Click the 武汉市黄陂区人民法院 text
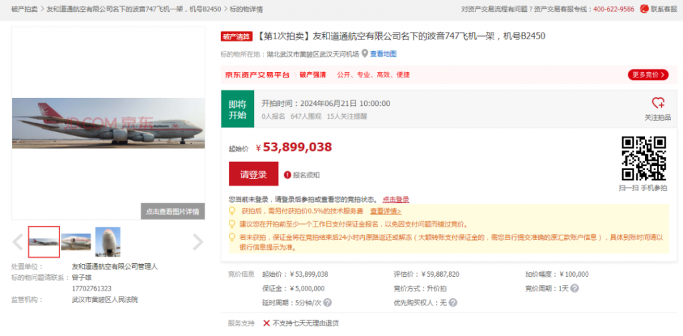The height and width of the screenshot is (336, 683). point(105,299)
